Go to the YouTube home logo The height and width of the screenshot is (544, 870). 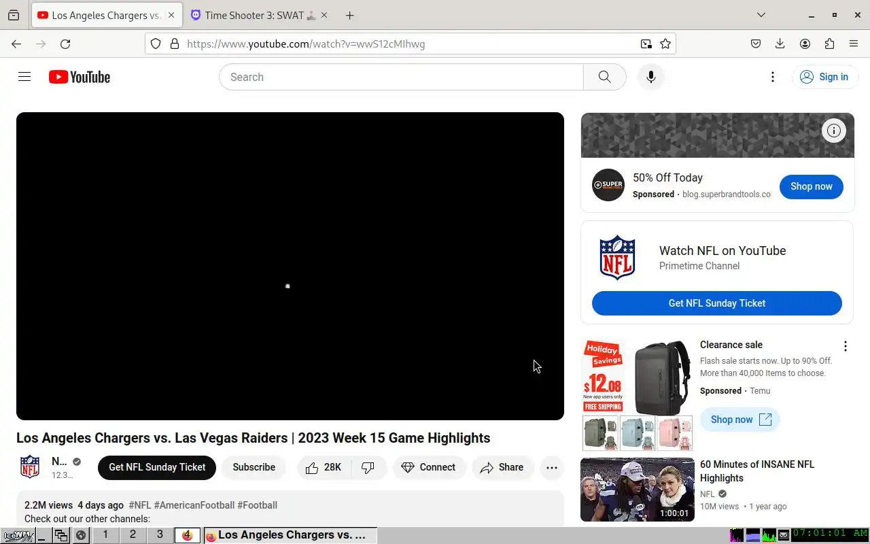coord(80,77)
